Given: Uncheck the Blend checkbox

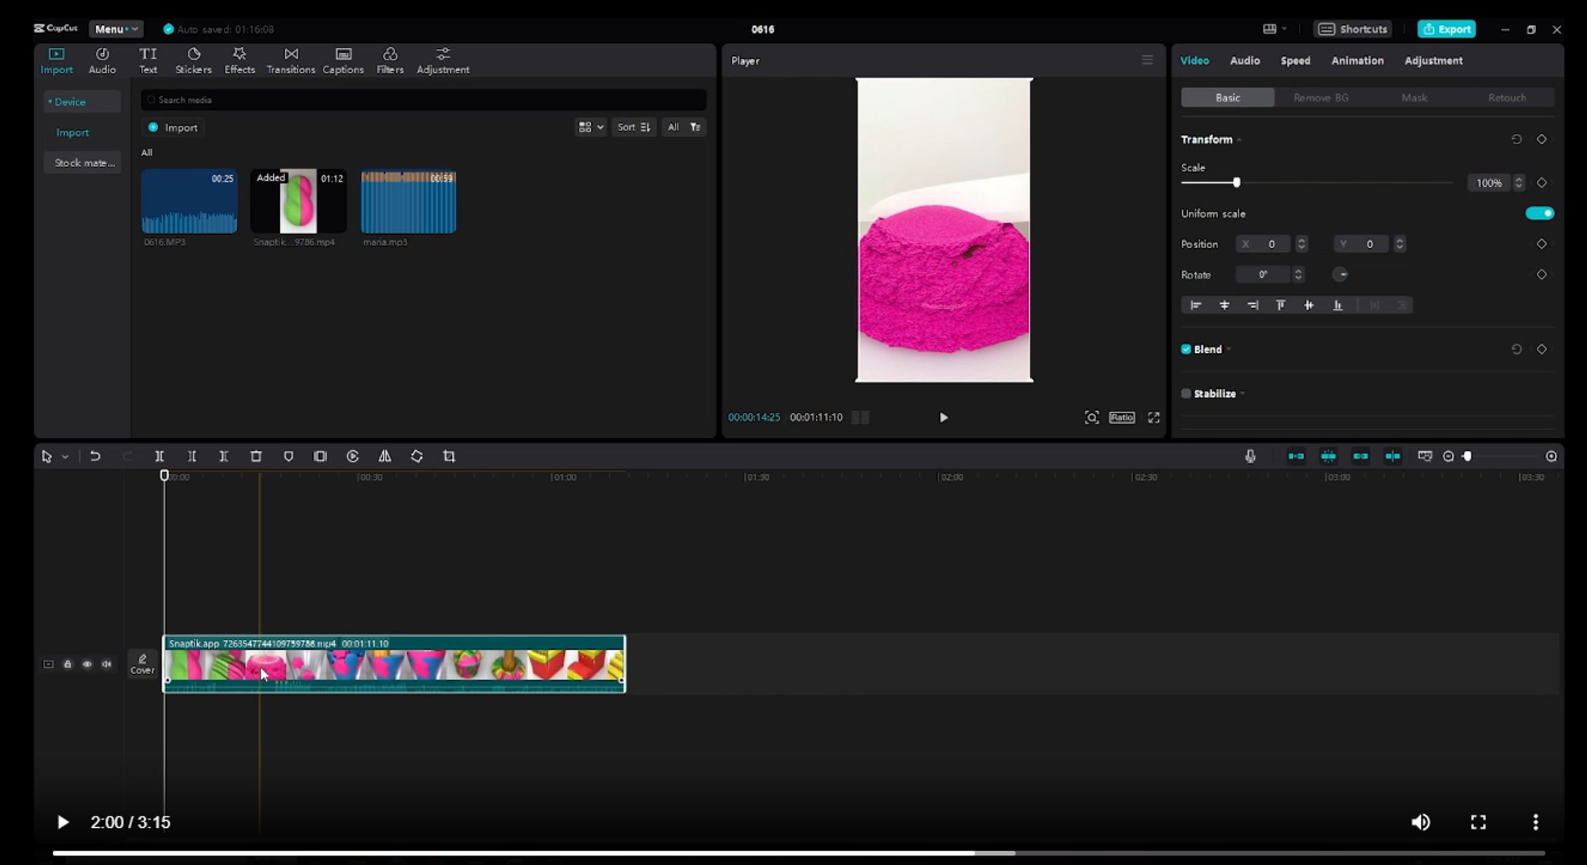Looking at the screenshot, I should pos(1186,349).
